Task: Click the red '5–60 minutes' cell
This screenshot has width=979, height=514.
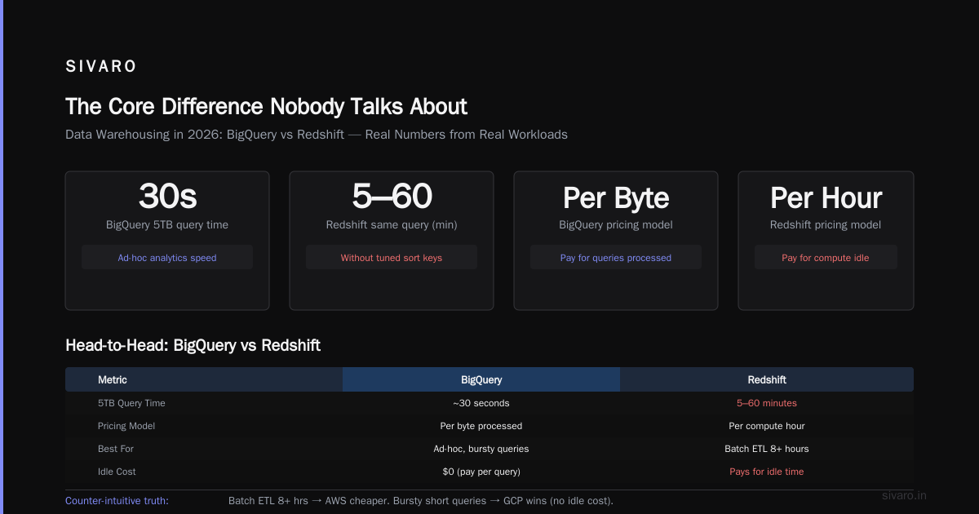Action: [767, 403]
